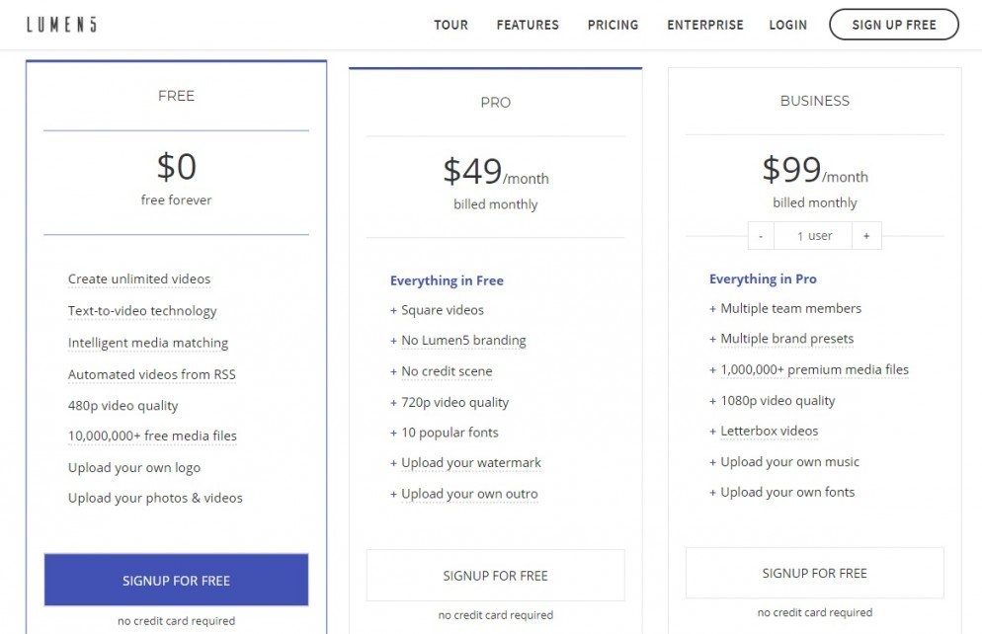982x634 pixels.
Task: Click the No Lumen5 branding feature
Action: point(463,341)
